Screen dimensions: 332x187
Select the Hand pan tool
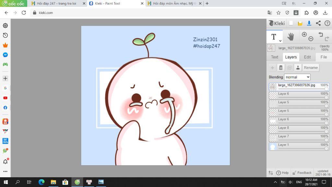pyautogui.click(x=290, y=37)
